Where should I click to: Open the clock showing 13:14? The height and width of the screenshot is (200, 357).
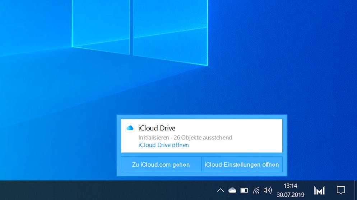[290, 186]
